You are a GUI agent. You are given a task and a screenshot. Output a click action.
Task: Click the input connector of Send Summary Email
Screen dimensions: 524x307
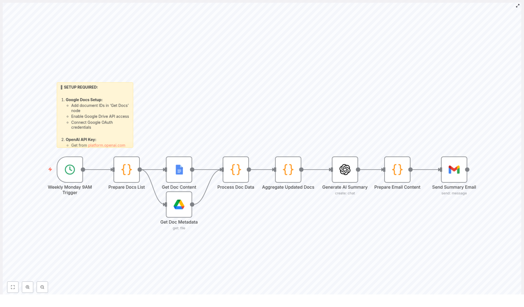(x=440, y=170)
